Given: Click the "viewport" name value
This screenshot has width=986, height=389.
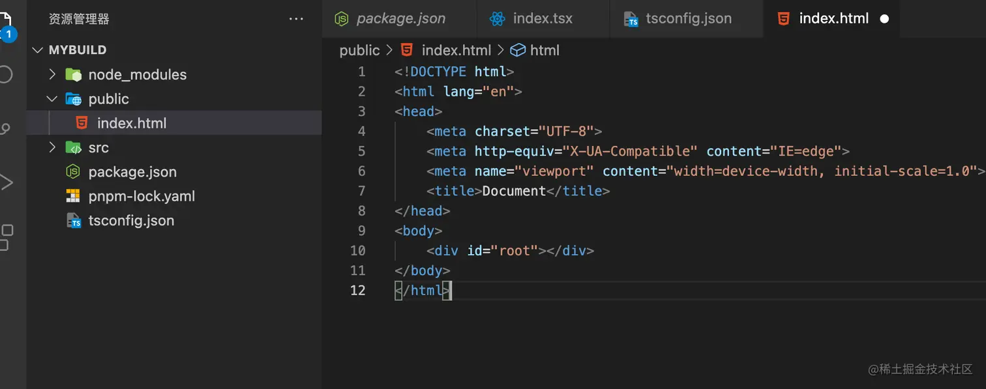Looking at the screenshot, I should click(x=554, y=171).
